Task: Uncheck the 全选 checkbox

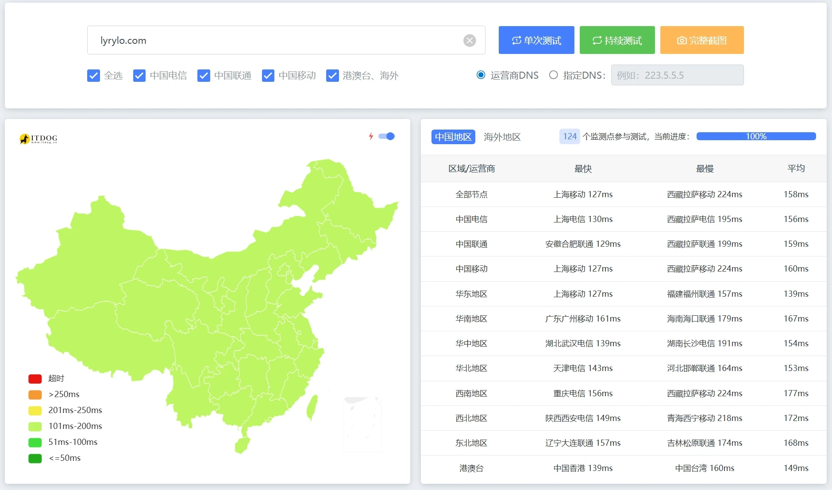Action: point(93,76)
